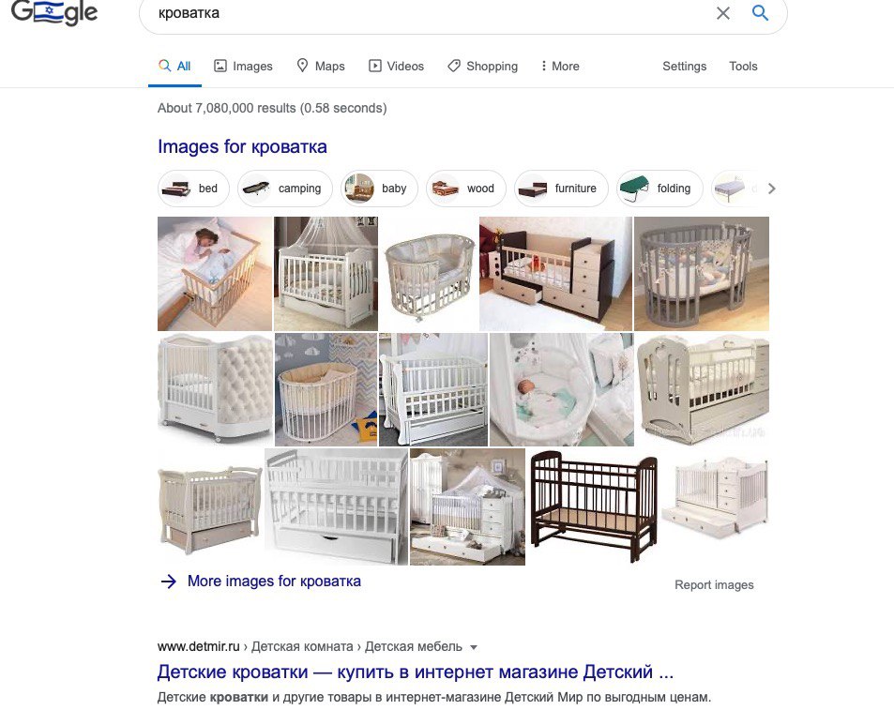894x710 pixels.
Task: Open Settings menu
Action: coord(684,66)
